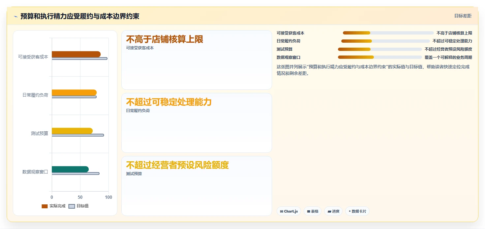Click the 数据观察窗口 chart axis label
The width and height of the screenshot is (485, 229).
(x=35, y=172)
